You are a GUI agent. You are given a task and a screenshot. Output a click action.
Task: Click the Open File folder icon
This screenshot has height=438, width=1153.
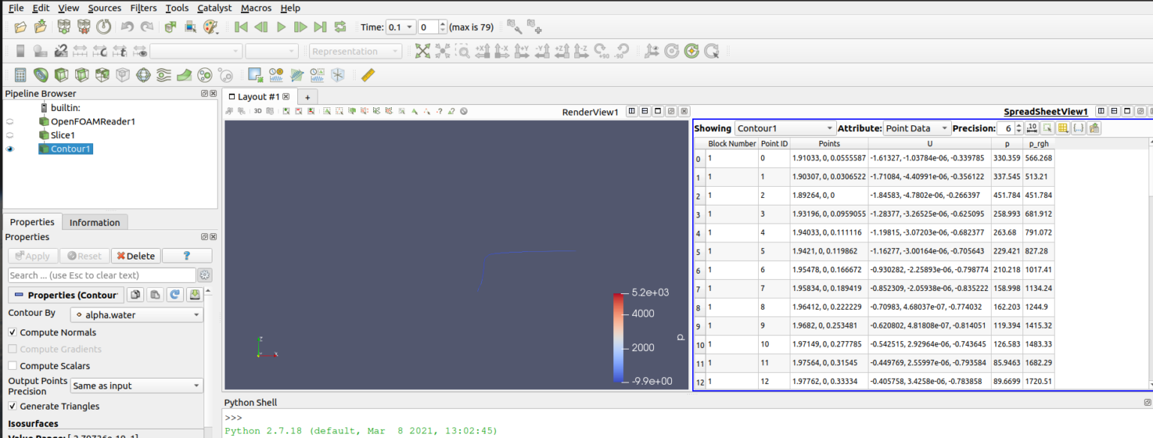20,27
